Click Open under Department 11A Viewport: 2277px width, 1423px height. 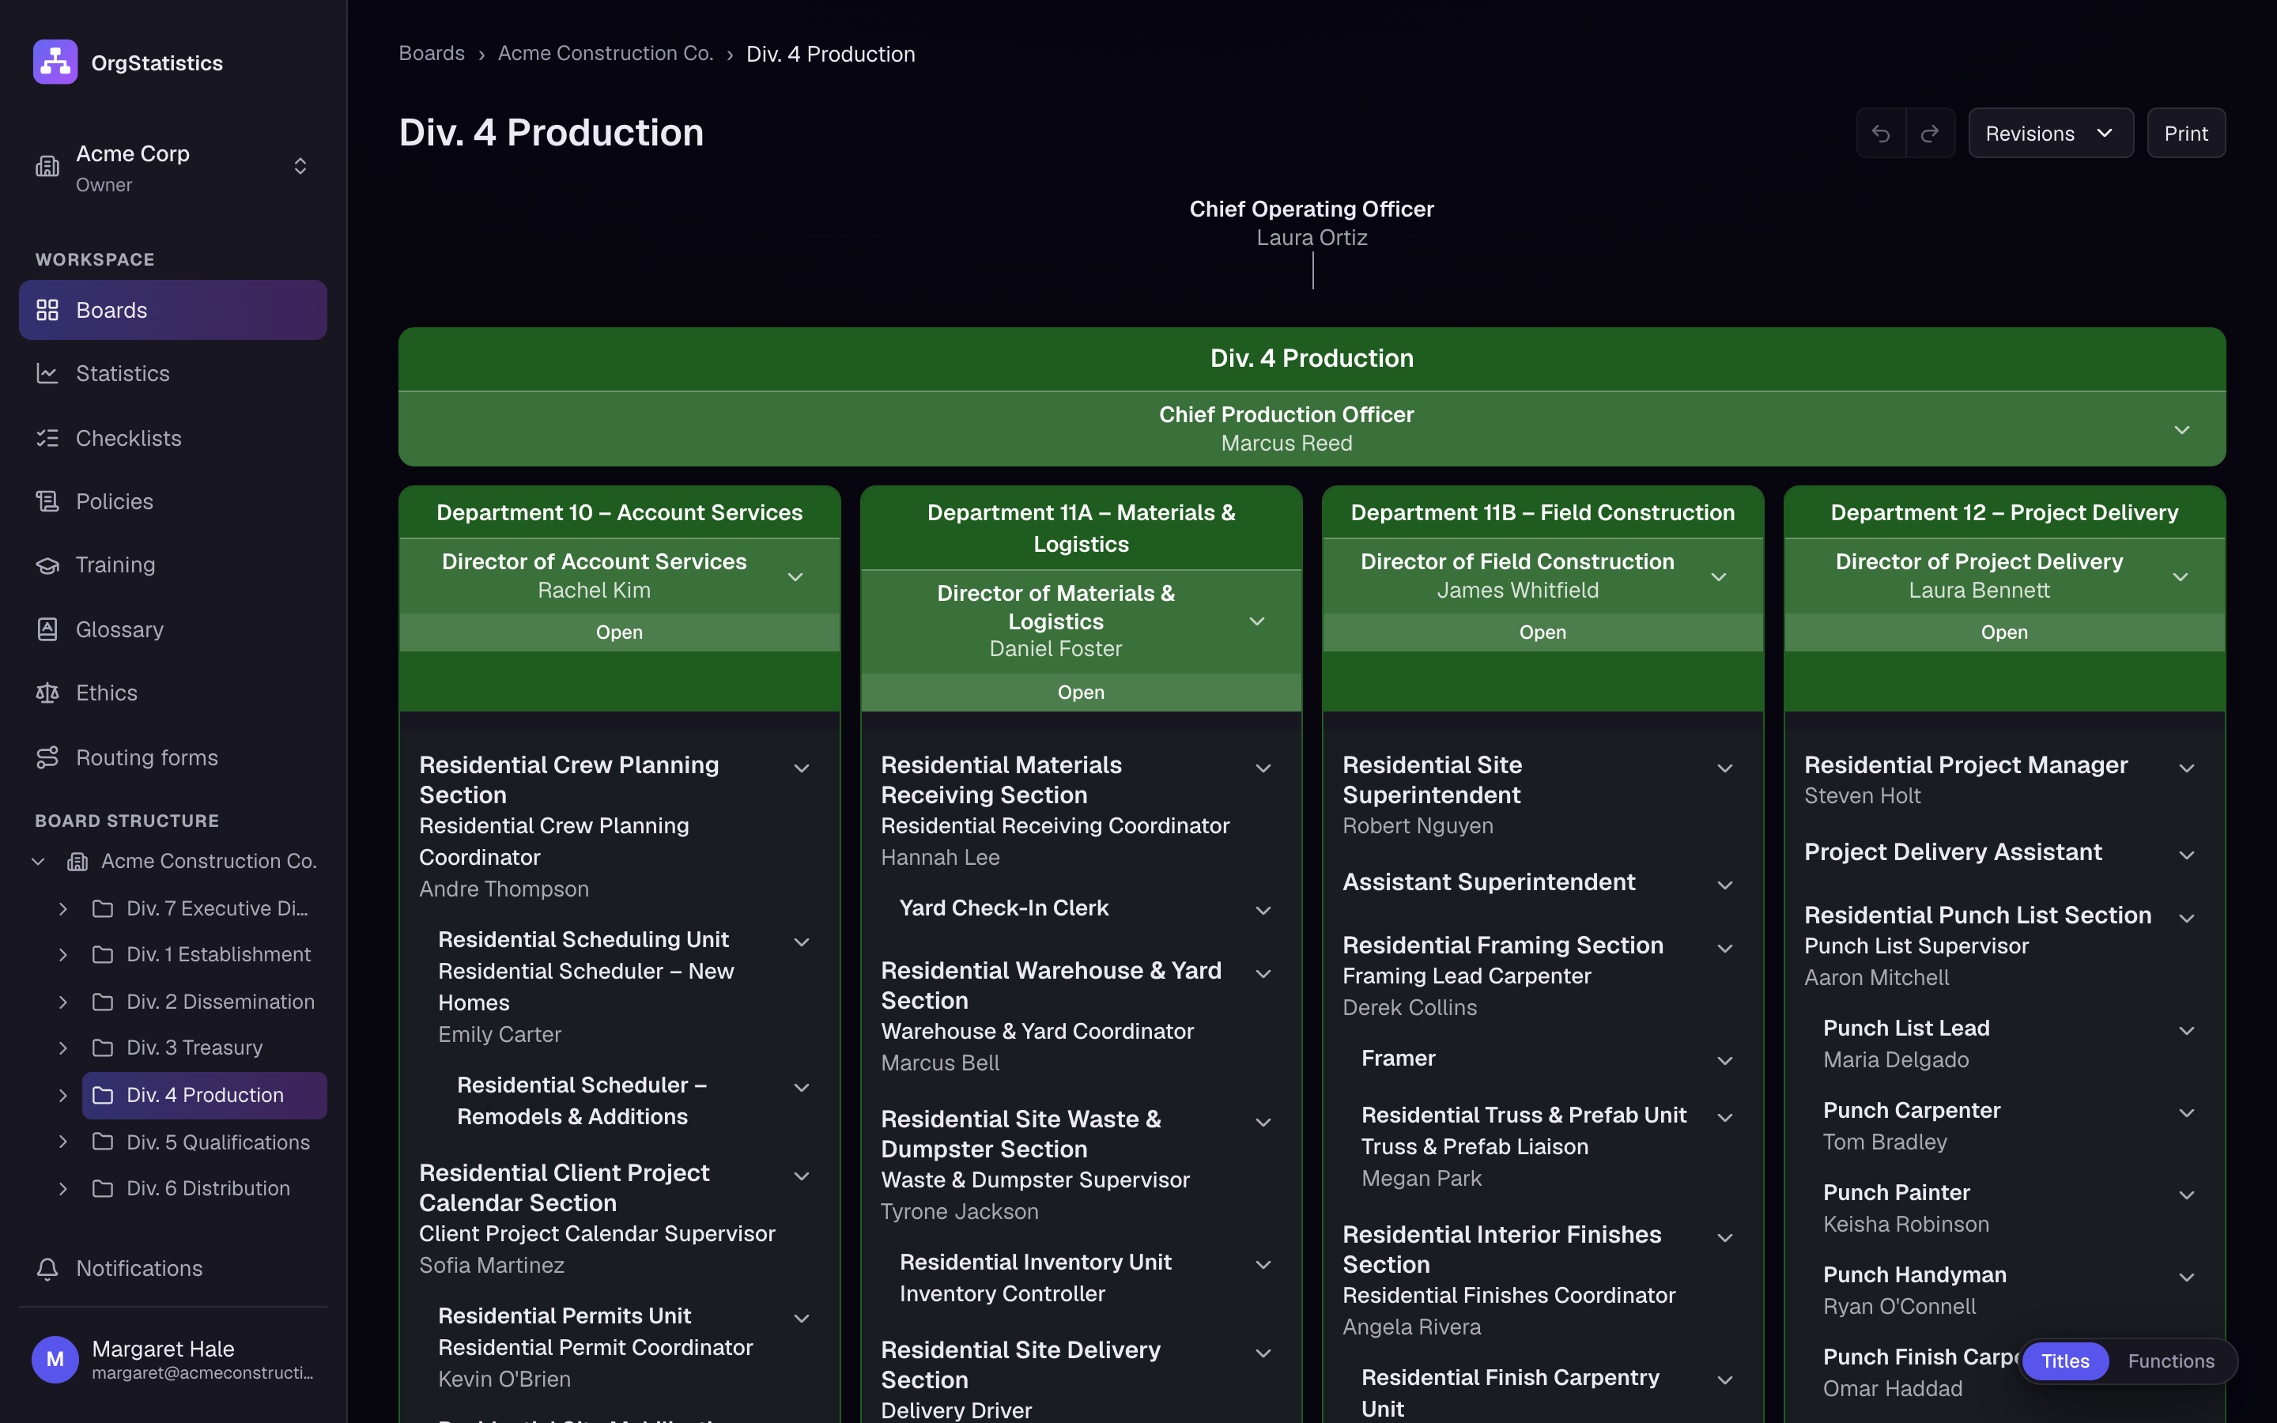(1081, 692)
